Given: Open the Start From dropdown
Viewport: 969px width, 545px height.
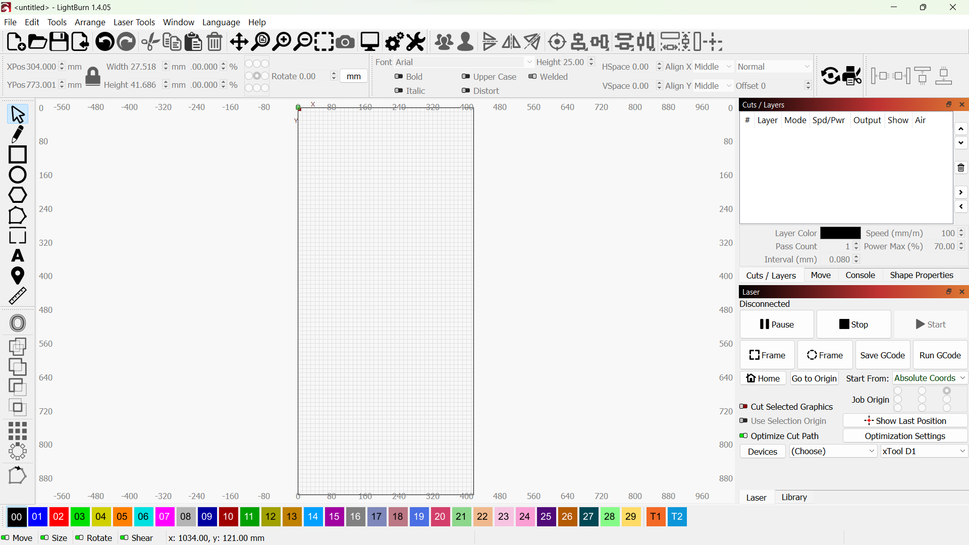Looking at the screenshot, I should (x=929, y=378).
